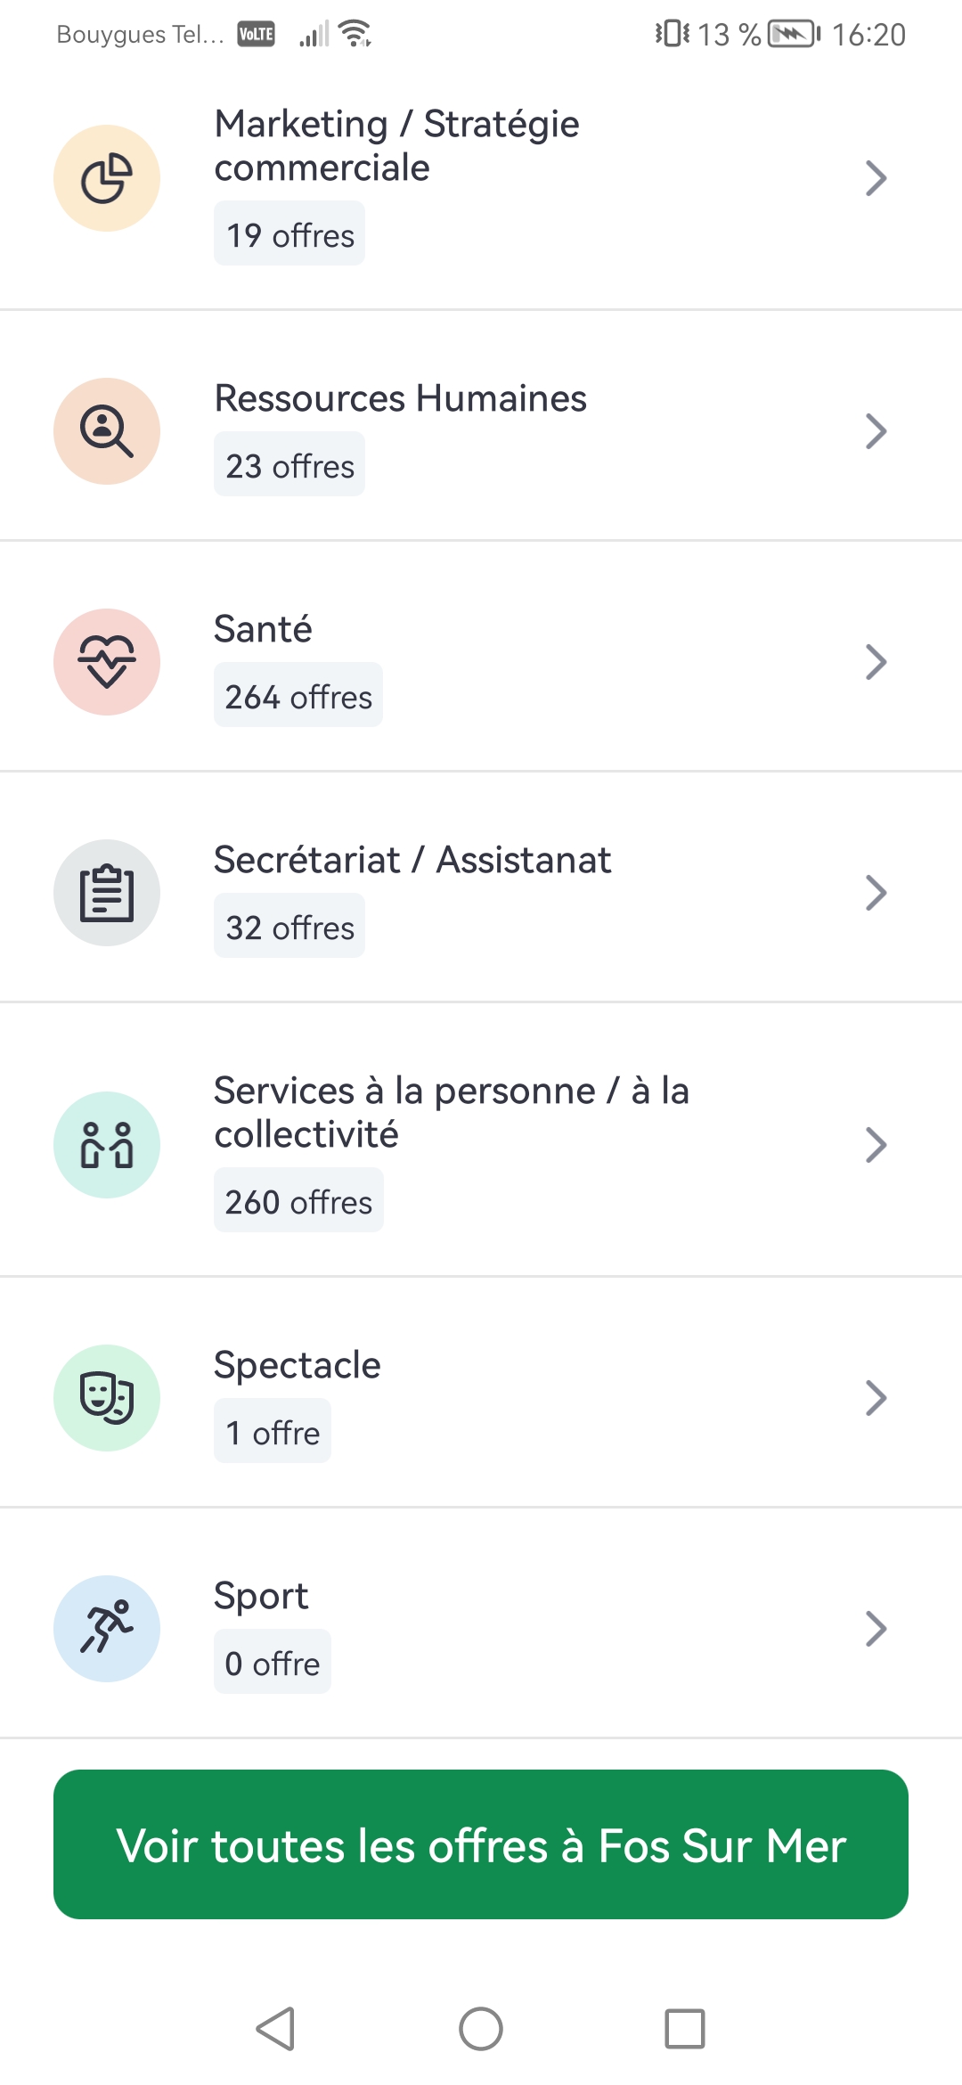Tap the 260 offres badge
962x2085 pixels.
tap(298, 1200)
